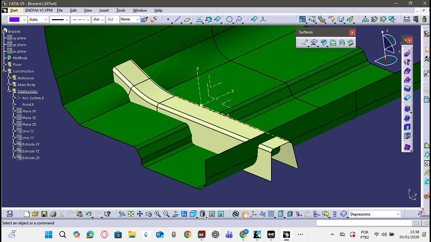
Task: Collapse the Construction node in tree
Action: tap(4, 71)
